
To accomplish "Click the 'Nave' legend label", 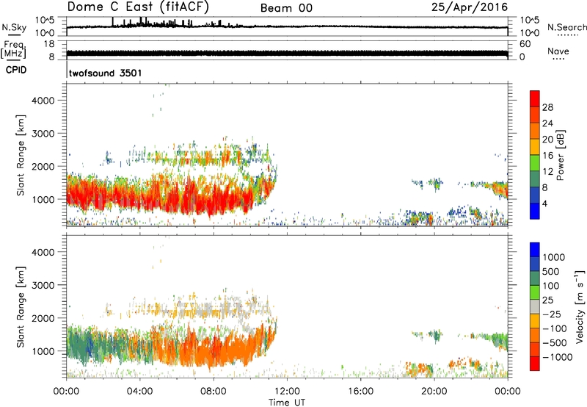I will [x=558, y=51].
